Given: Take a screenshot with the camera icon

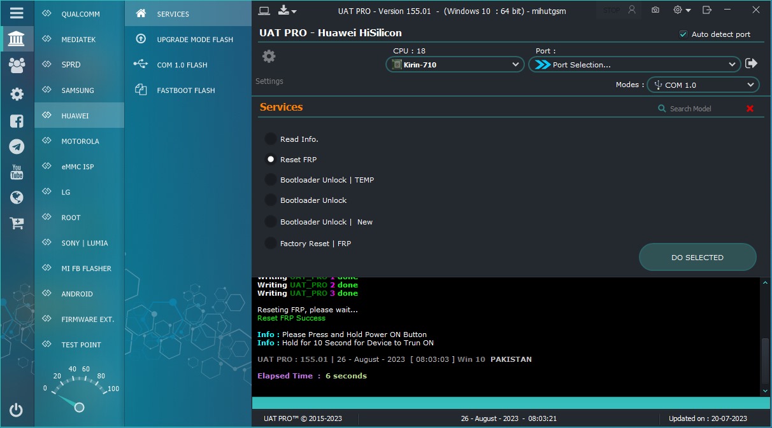Looking at the screenshot, I should click(x=655, y=10).
